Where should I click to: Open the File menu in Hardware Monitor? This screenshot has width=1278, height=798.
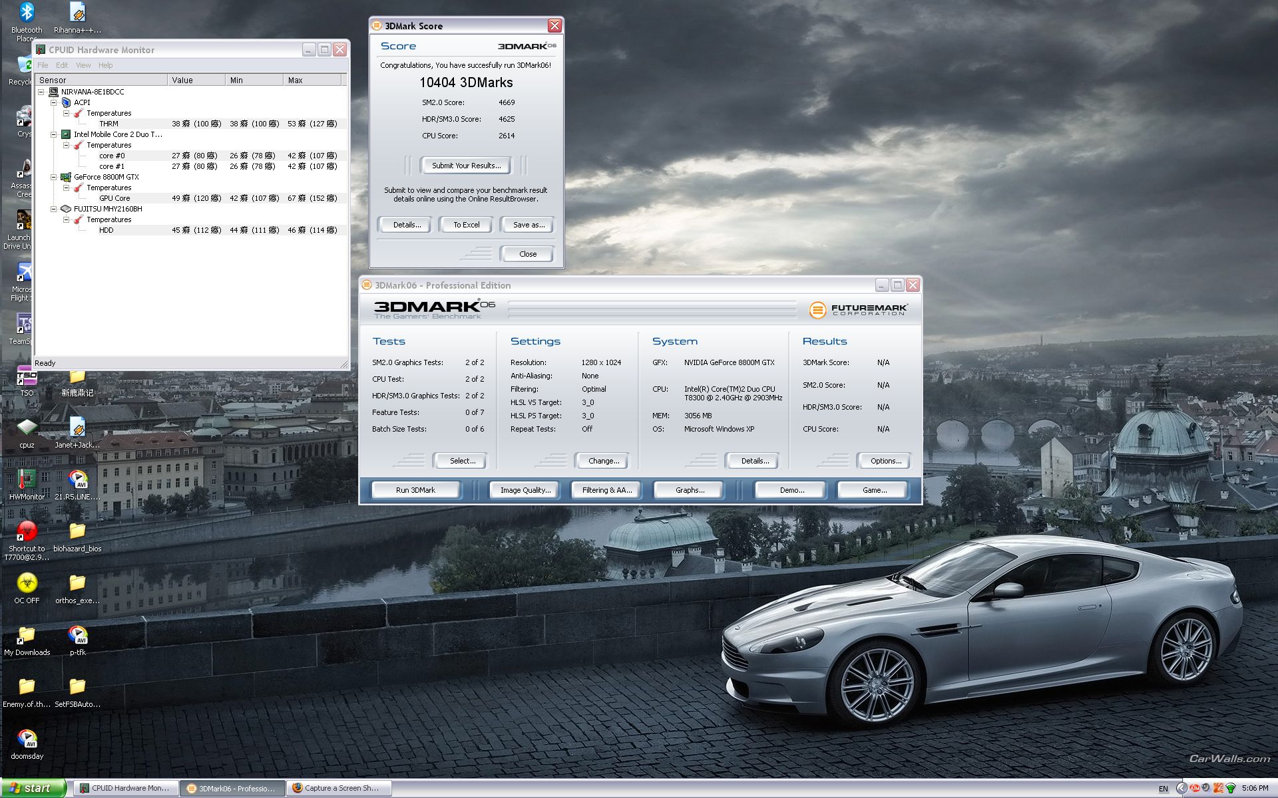(43, 65)
